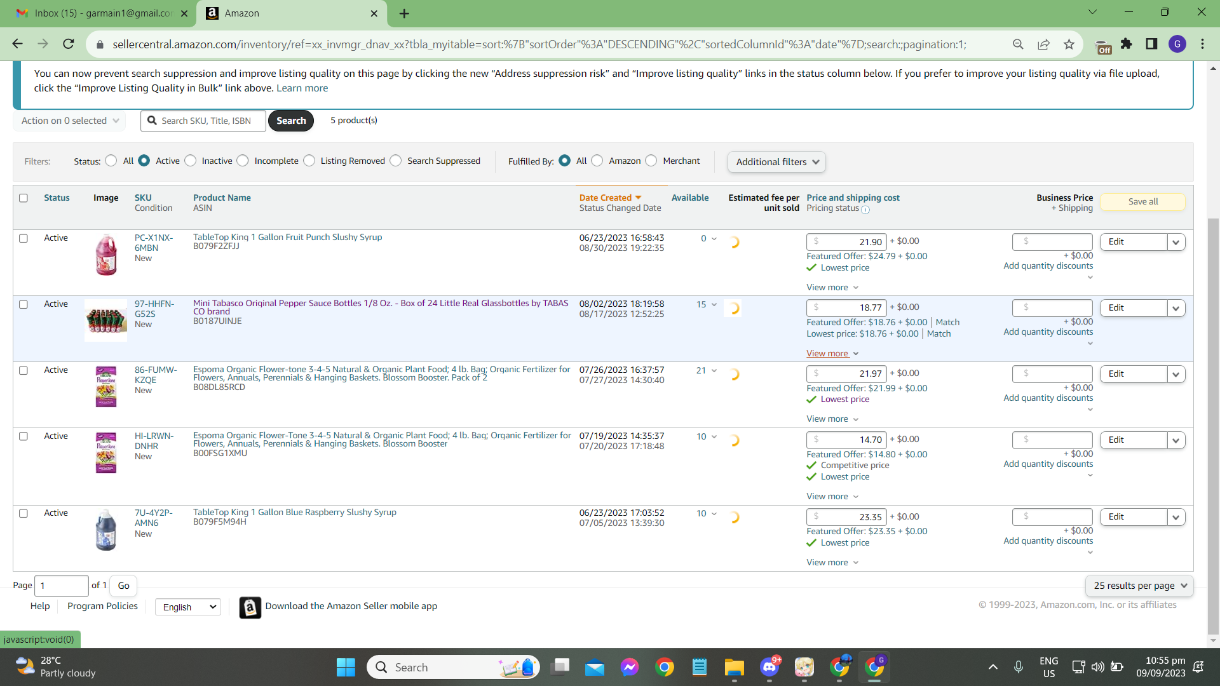
Task: Sort by the Available column header
Action: (x=690, y=198)
